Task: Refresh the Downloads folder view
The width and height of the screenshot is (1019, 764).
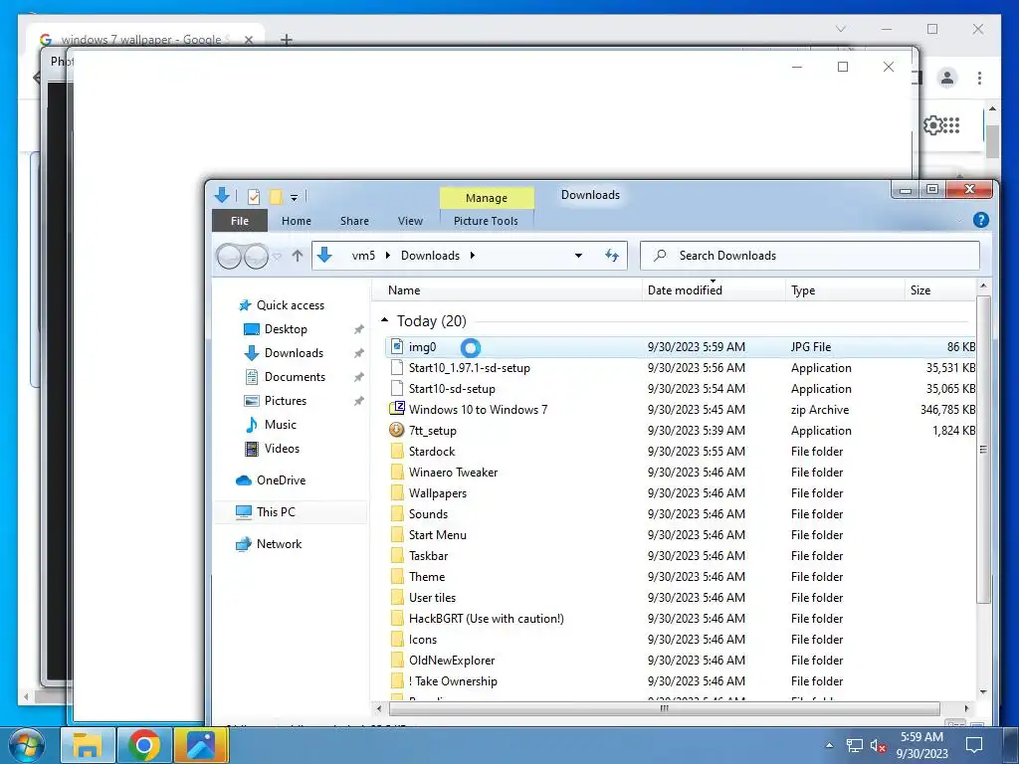Action: coord(612,256)
